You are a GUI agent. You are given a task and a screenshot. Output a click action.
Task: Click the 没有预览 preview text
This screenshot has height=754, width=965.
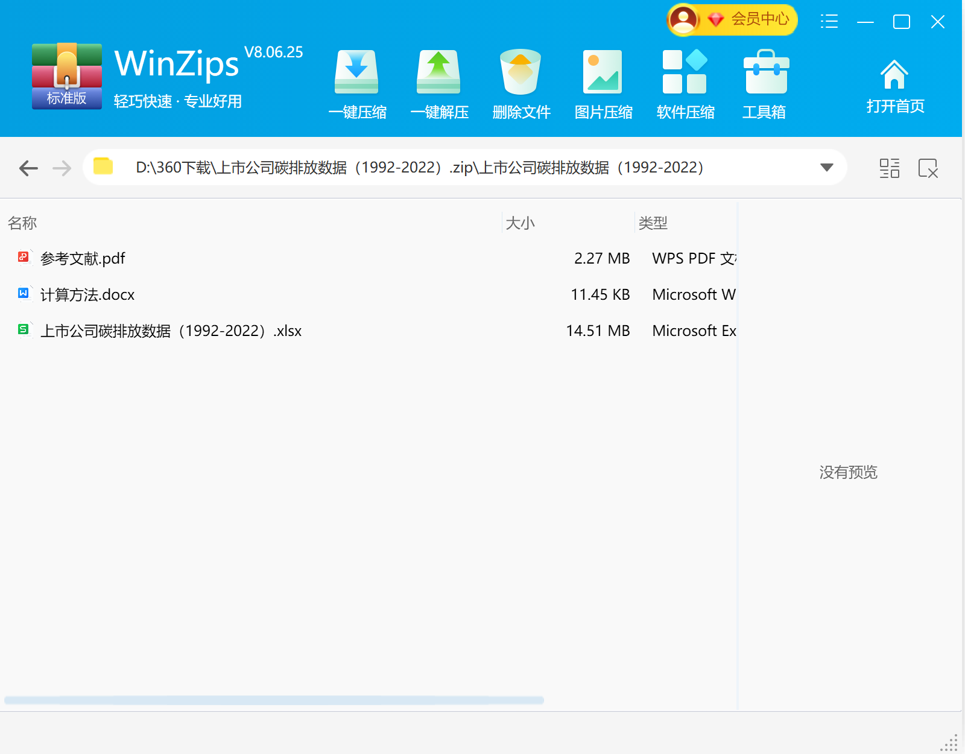pos(848,472)
